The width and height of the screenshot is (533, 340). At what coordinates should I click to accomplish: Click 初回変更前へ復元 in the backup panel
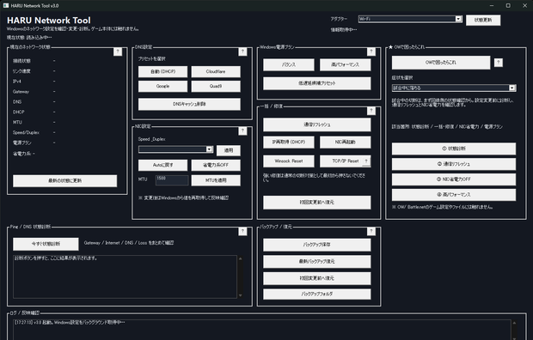click(317, 278)
